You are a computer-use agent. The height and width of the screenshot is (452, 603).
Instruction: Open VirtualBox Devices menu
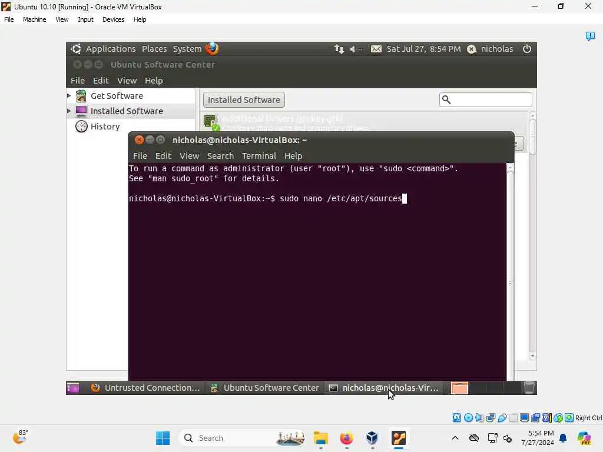coord(114,19)
